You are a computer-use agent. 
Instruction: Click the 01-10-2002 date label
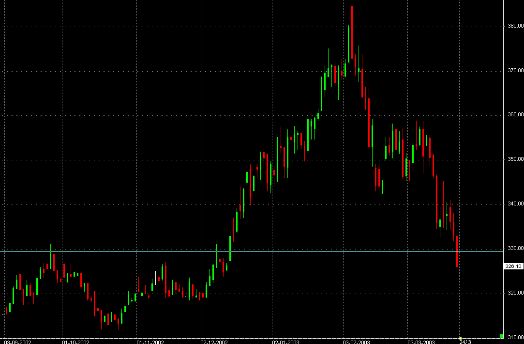coord(75,342)
